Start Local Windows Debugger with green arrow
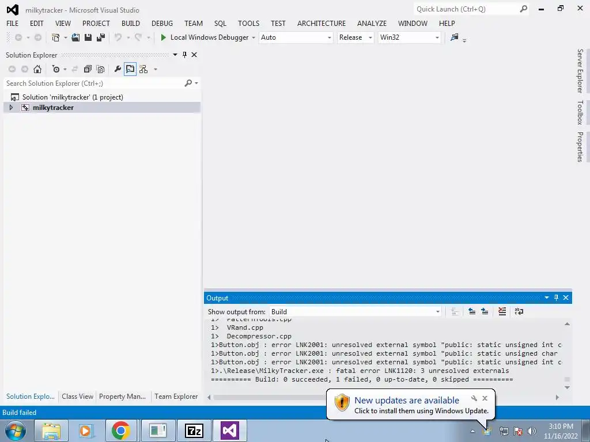 163,37
